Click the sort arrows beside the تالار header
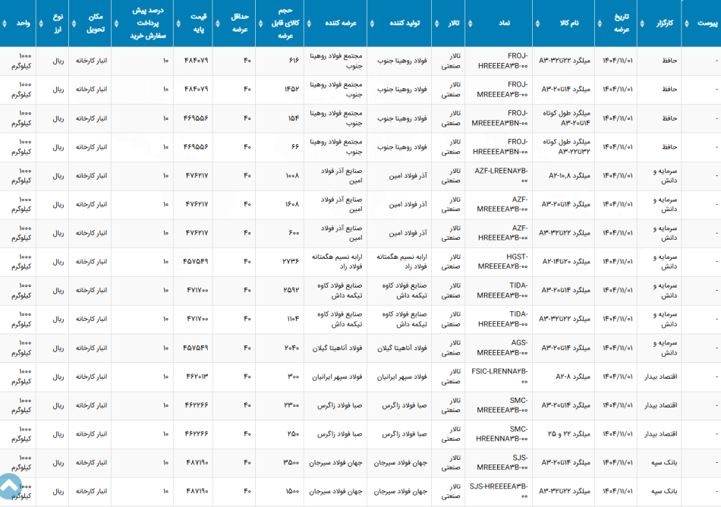721x507 pixels. pyautogui.click(x=437, y=24)
